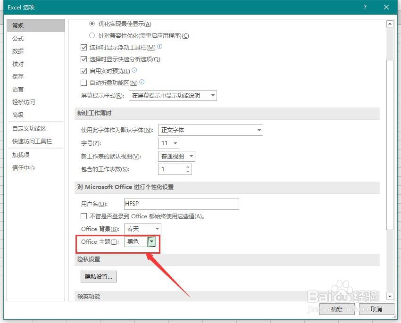Screen dimensions: 401x323
Task: Open the 屏幕提示样式 dropdown
Action: (213, 95)
